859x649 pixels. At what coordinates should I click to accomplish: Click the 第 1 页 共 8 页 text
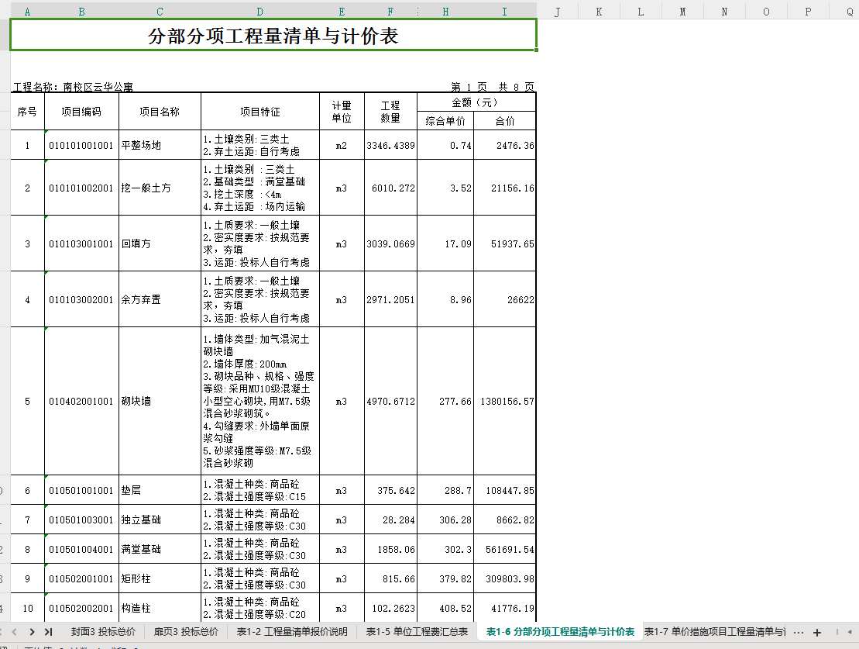click(493, 87)
